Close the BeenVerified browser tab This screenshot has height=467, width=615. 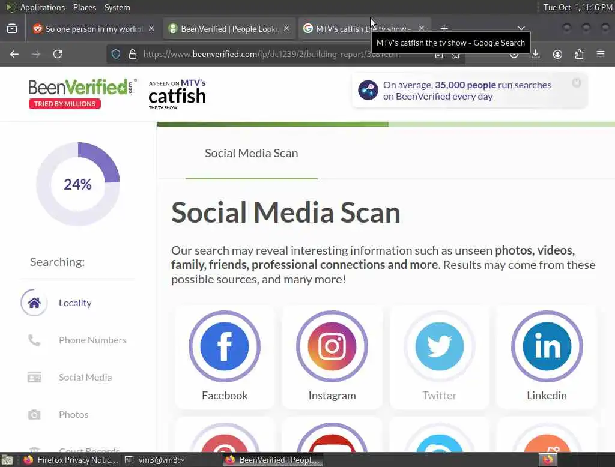pyautogui.click(x=286, y=29)
